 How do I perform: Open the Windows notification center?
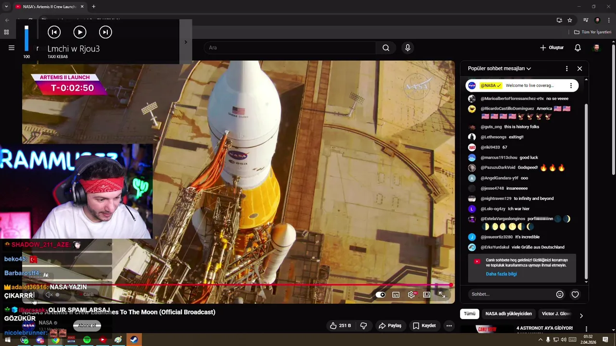(605, 340)
